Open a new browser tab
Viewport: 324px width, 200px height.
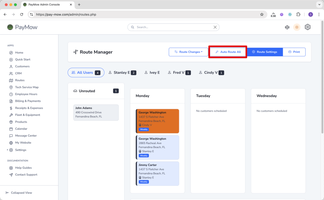point(79,4)
